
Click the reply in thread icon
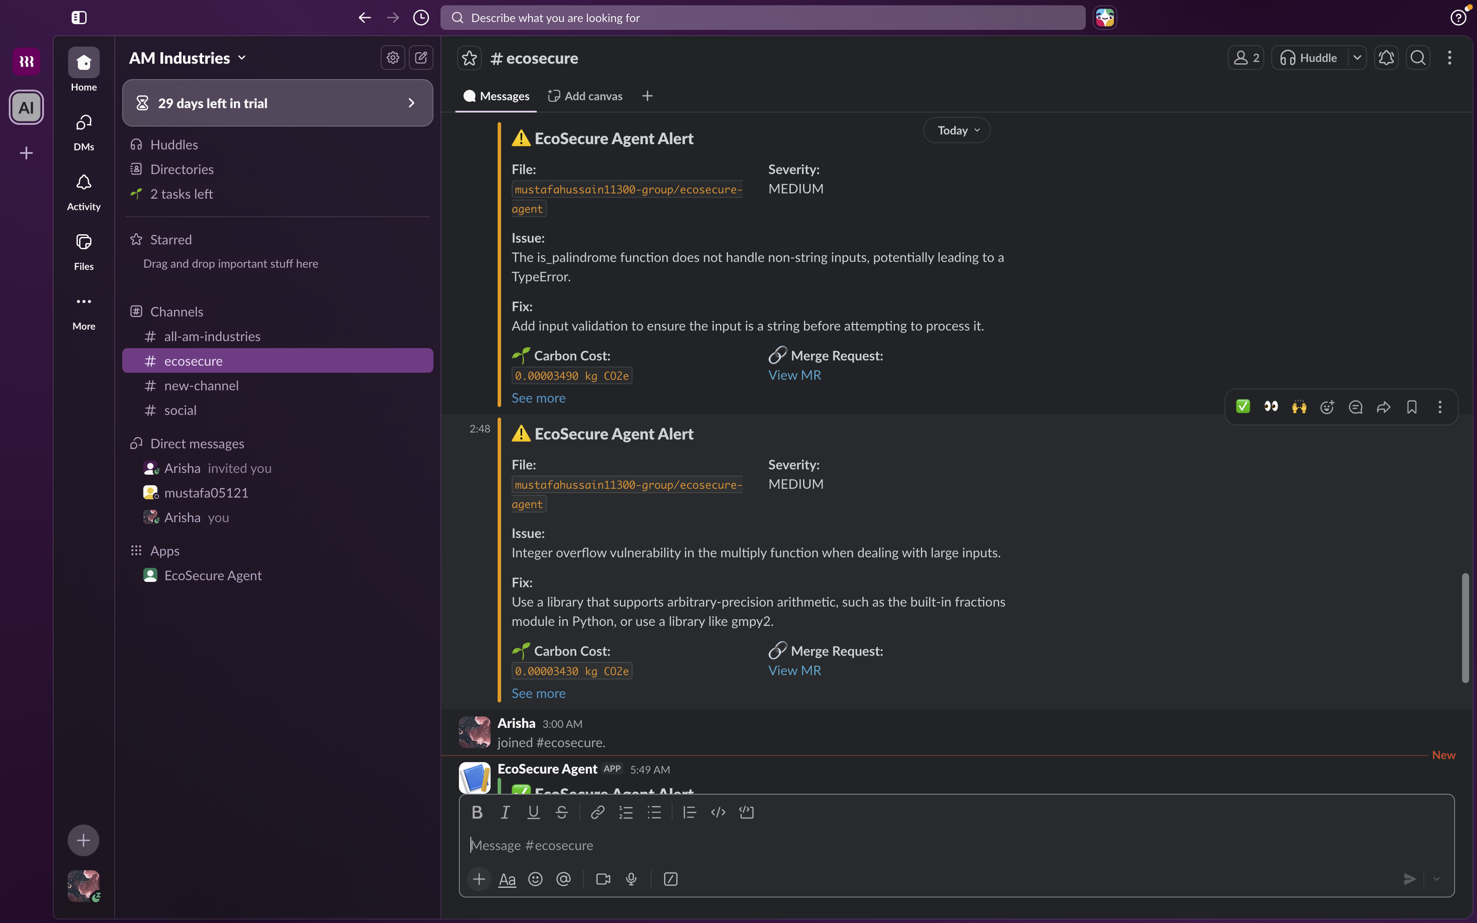[x=1356, y=407]
